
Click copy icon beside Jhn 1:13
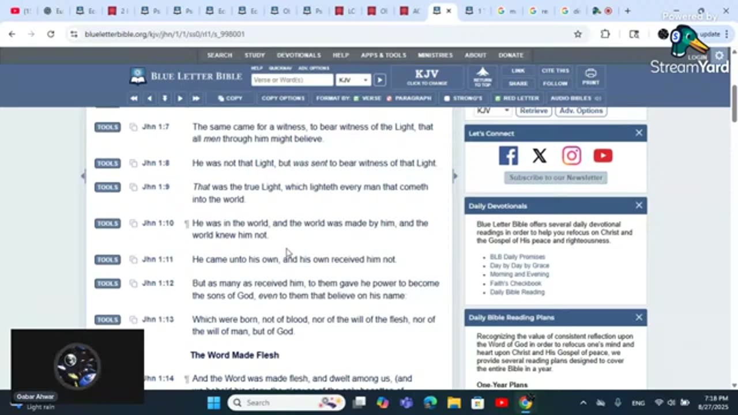coord(133,320)
